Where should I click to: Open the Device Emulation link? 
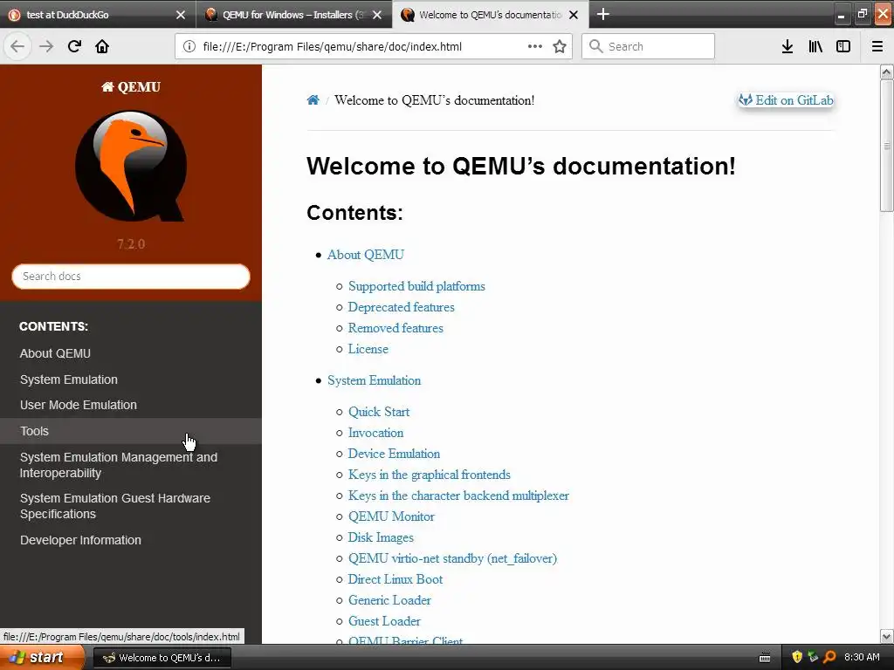point(394,454)
